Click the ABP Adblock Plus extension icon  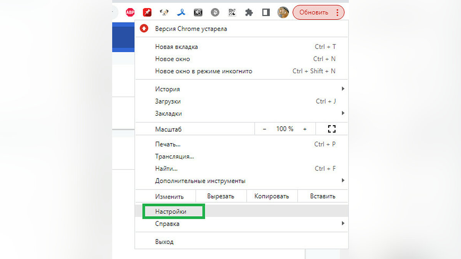(x=130, y=12)
